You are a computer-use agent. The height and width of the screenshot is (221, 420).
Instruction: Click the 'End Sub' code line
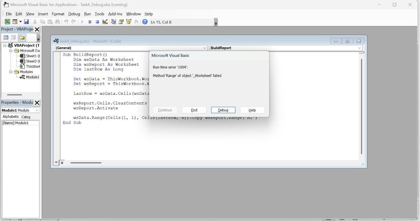[x=72, y=122]
